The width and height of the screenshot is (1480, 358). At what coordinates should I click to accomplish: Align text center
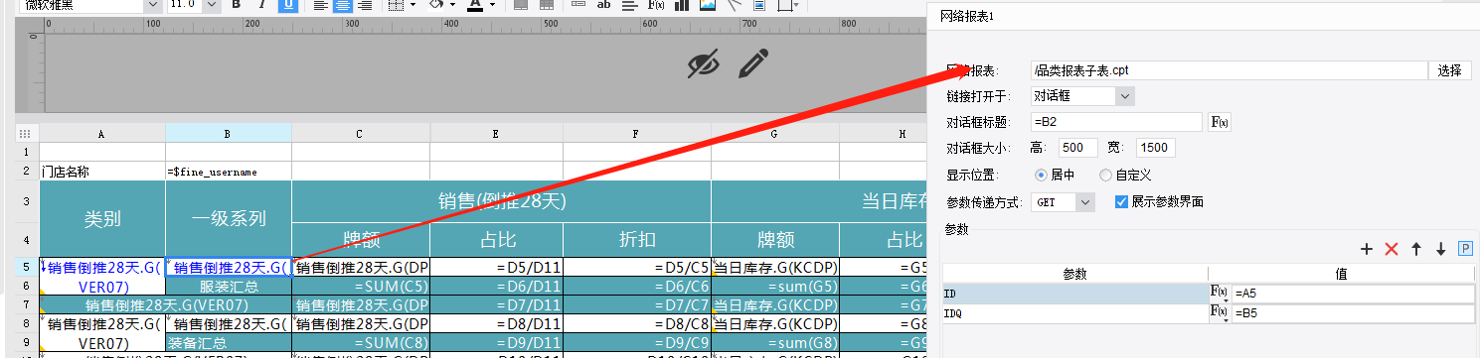pyautogui.click(x=343, y=5)
